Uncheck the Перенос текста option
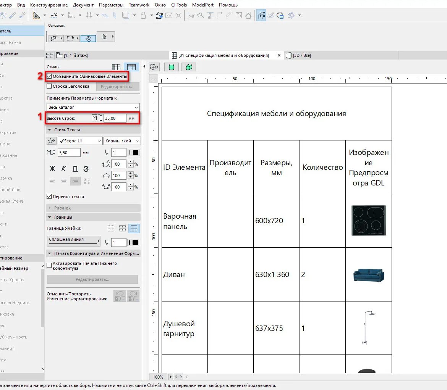Screen dimensions: 447x390 coord(49,197)
